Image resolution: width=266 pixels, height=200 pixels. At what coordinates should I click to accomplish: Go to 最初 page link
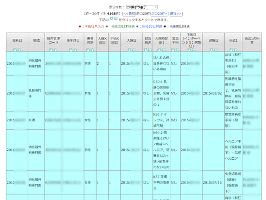click(x=129, y=14)
